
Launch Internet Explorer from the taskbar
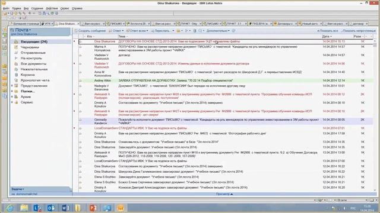(x=9, y=208)
